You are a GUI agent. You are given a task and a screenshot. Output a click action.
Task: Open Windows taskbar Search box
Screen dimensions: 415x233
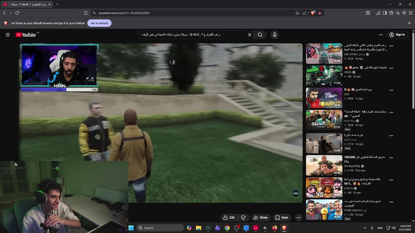click(160, 228)
